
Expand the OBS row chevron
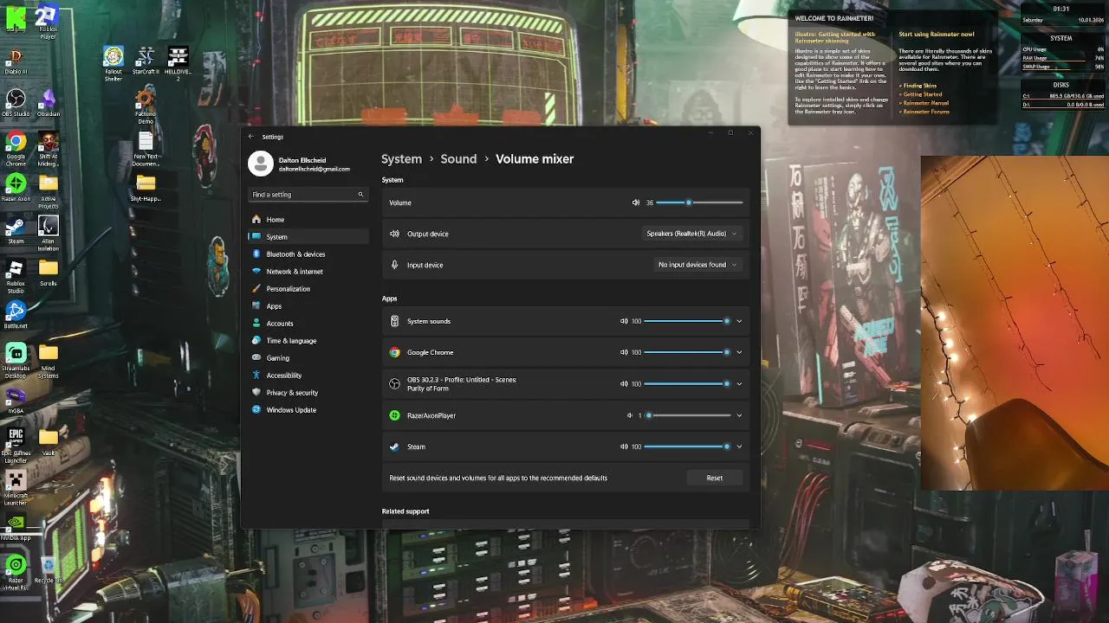tap(739, 383)
